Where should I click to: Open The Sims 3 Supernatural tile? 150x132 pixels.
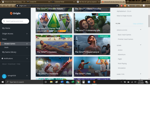pos(92,45)
